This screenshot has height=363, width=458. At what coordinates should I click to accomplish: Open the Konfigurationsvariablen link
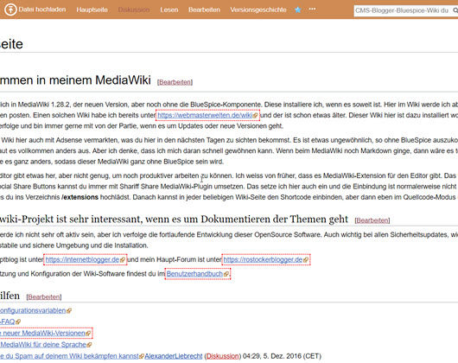point(33,310)
